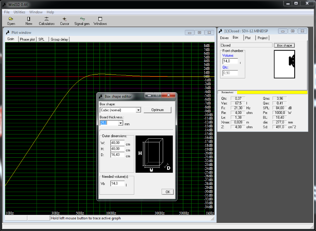Click the Fs value 21,30

238,108
